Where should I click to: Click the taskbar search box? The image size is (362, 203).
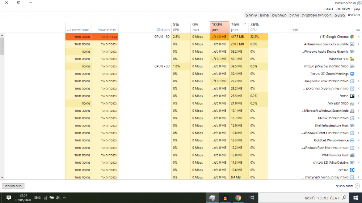click(x=304, y=198)
